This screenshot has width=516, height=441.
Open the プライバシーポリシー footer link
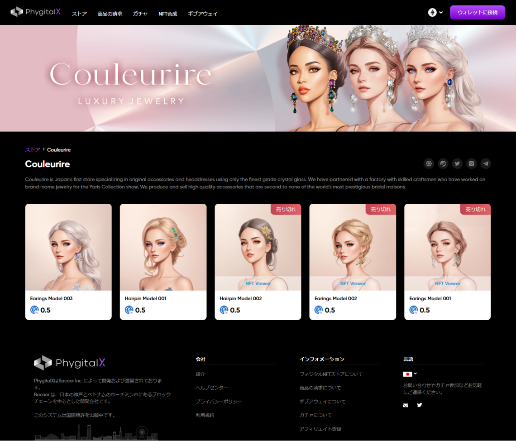click(219, 402)
